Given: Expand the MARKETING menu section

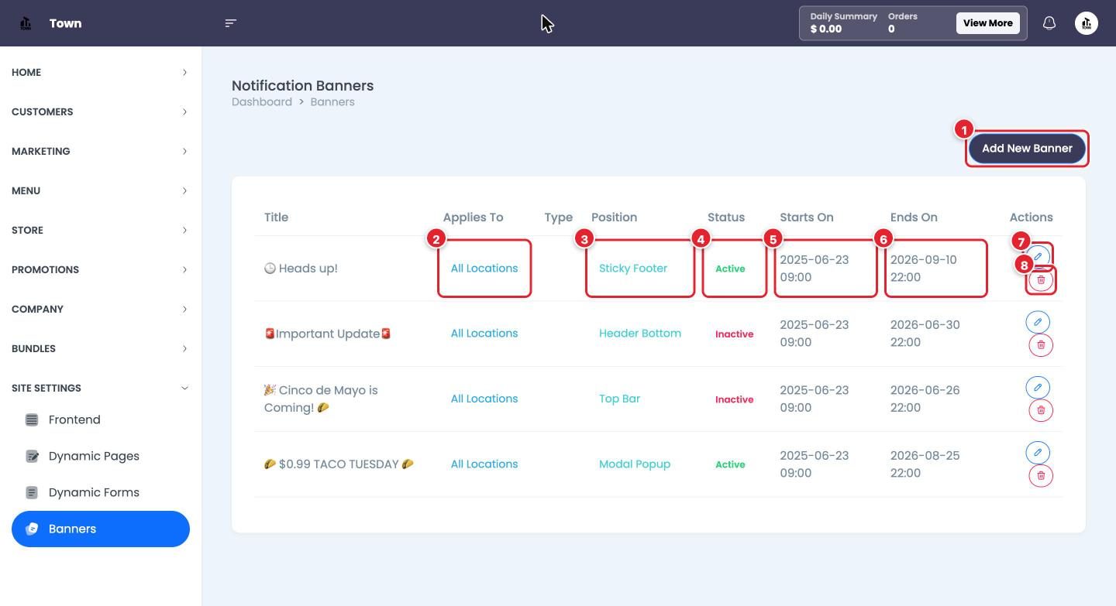Looking at the screenshot, I should [x=101, y=151].
